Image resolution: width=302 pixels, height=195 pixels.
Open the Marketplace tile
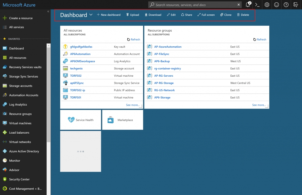click(122, 120)
